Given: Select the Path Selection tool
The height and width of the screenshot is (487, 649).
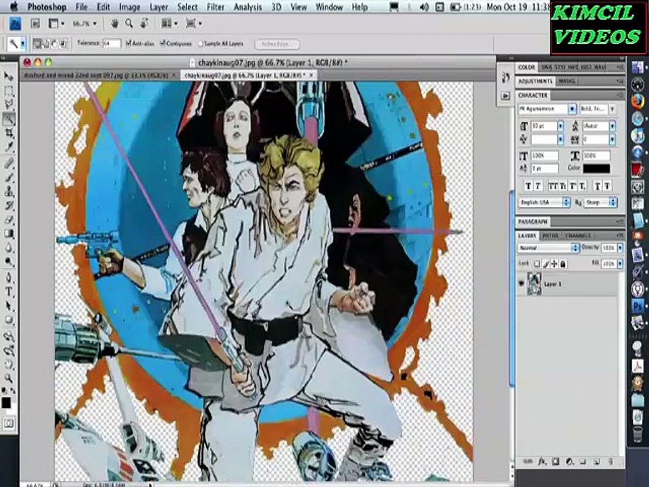Looking at the screenshot, I should click(x=8, y=306).
